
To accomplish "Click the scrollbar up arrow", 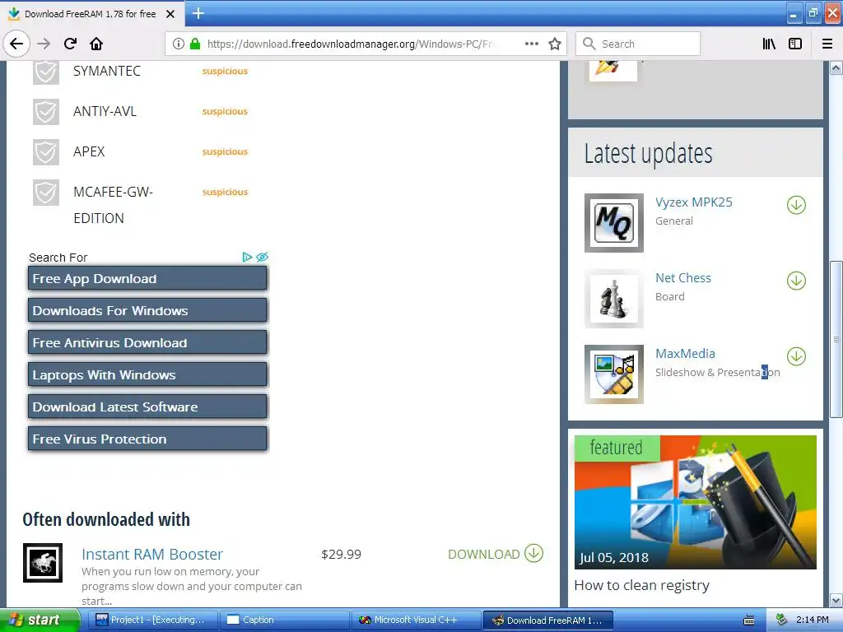I will coord(836,67).
